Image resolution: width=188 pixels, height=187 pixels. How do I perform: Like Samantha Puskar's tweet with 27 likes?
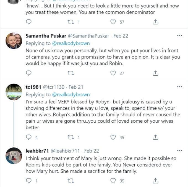113,73
